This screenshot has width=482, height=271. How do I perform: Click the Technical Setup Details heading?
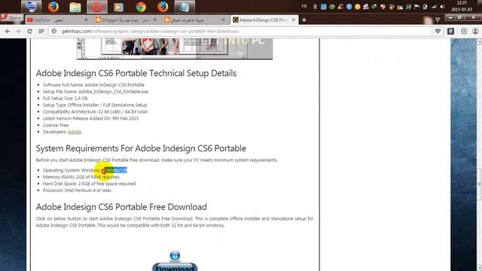pos(136,74)
